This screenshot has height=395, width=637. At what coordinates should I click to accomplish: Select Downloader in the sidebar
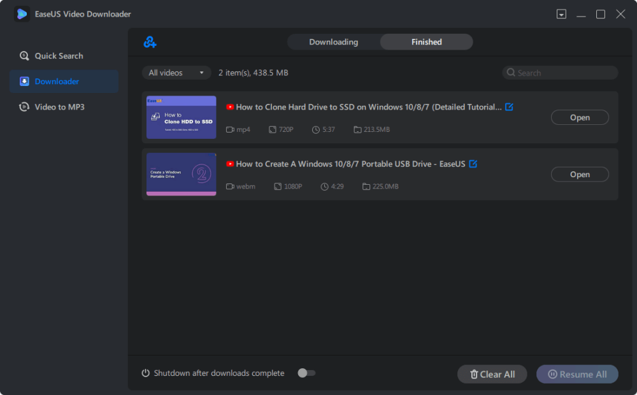[x=57, y=82]
